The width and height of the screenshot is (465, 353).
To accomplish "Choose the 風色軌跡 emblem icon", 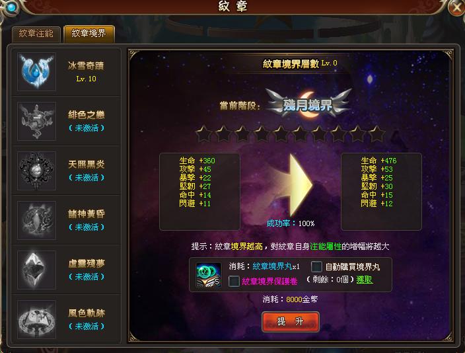I will click(x=36, y=319).
